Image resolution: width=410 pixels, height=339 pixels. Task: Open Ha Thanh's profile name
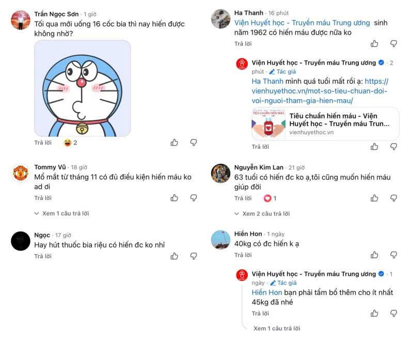click(248, 13)
